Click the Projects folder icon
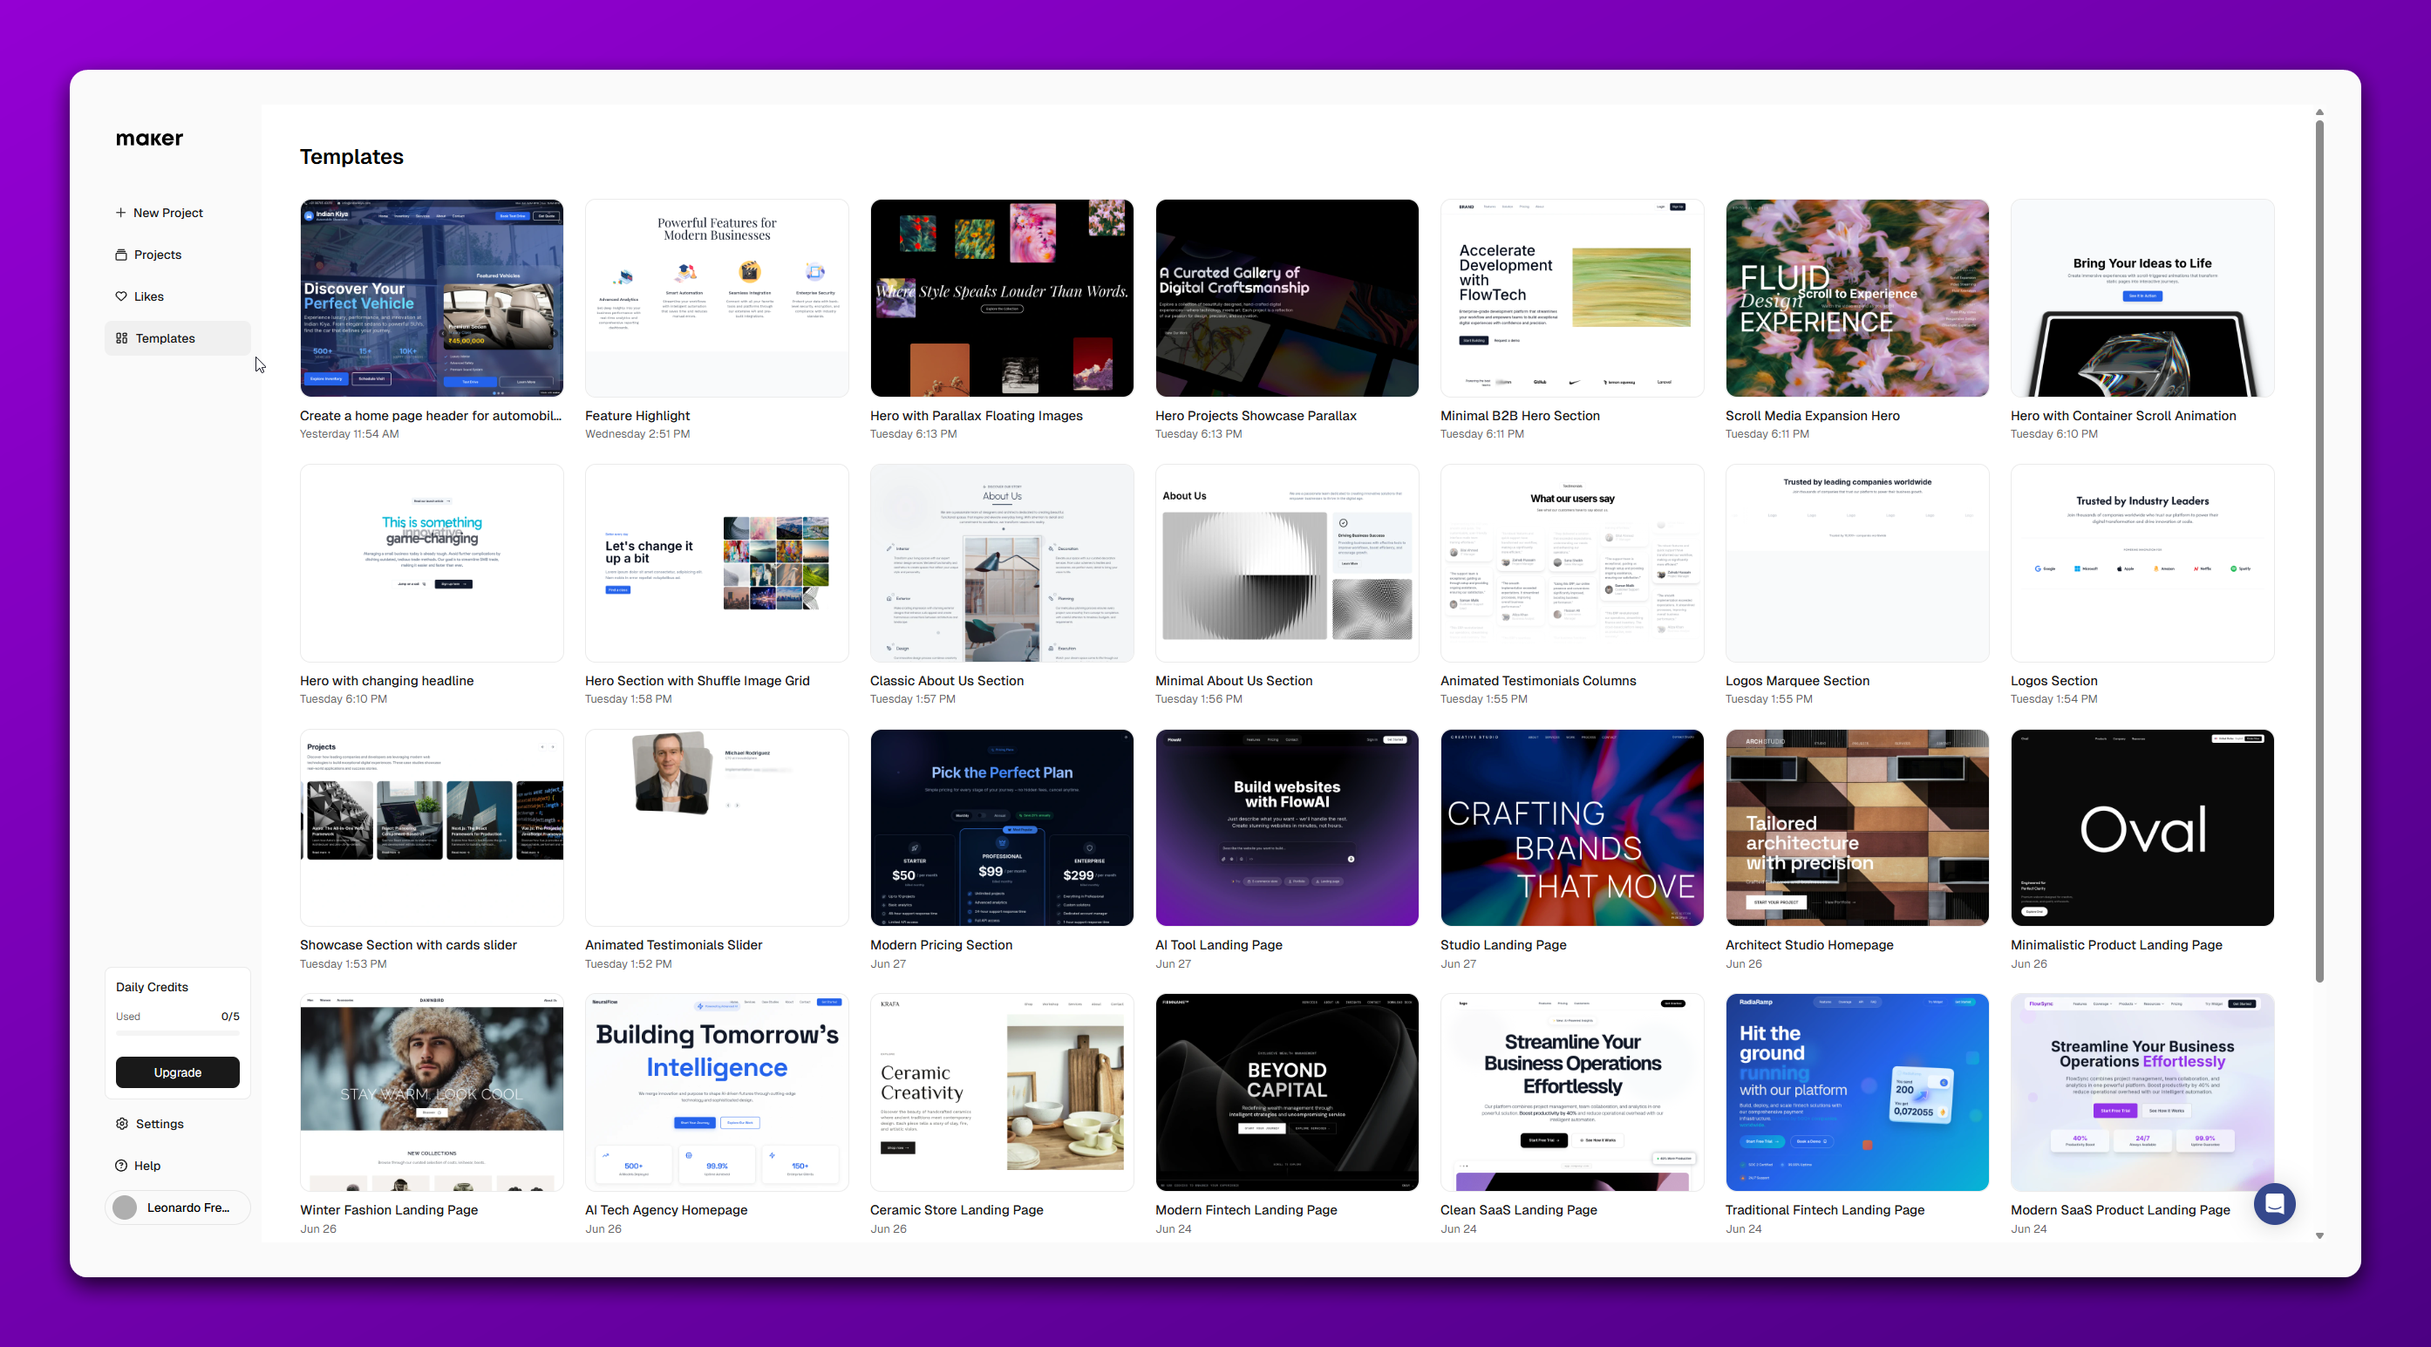This screenshot has height=1347, width=2431. (121, 255)
